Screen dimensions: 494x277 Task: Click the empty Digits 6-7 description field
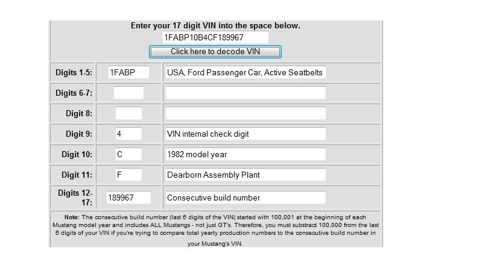coord(245,93)
